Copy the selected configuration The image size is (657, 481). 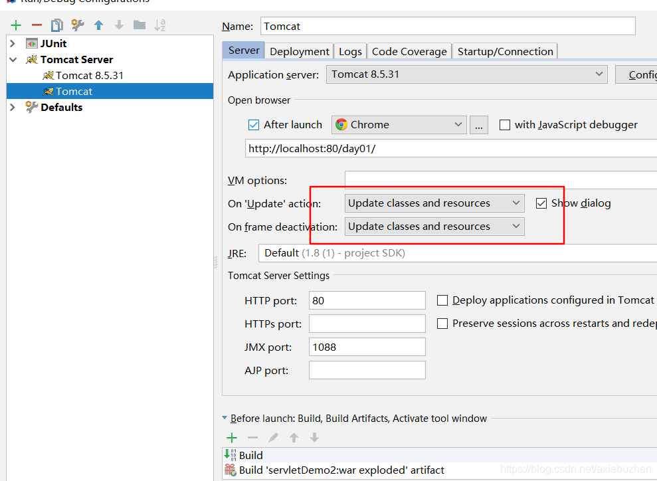[57, 25]
